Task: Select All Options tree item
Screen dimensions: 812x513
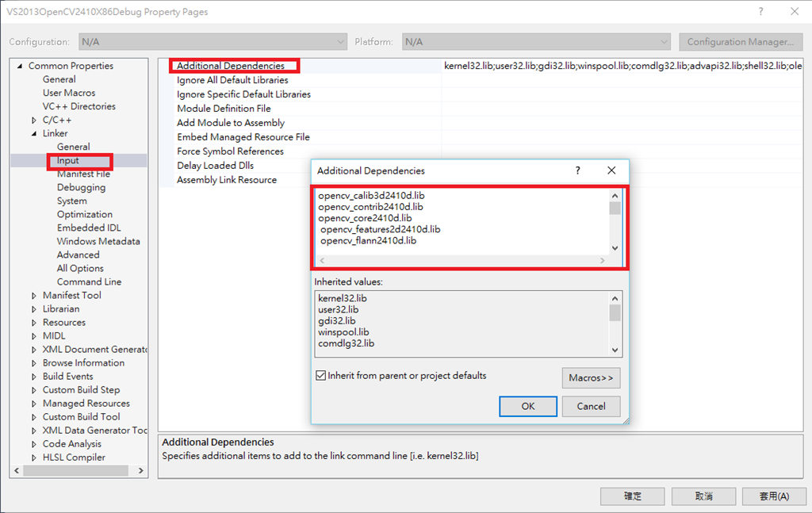Action: pyautogui.click(x=80, y=268)
